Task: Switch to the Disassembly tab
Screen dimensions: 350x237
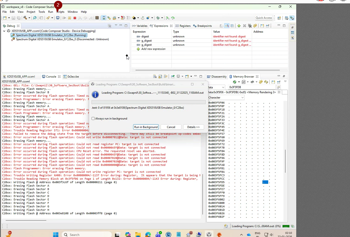Action: (217, 76)
